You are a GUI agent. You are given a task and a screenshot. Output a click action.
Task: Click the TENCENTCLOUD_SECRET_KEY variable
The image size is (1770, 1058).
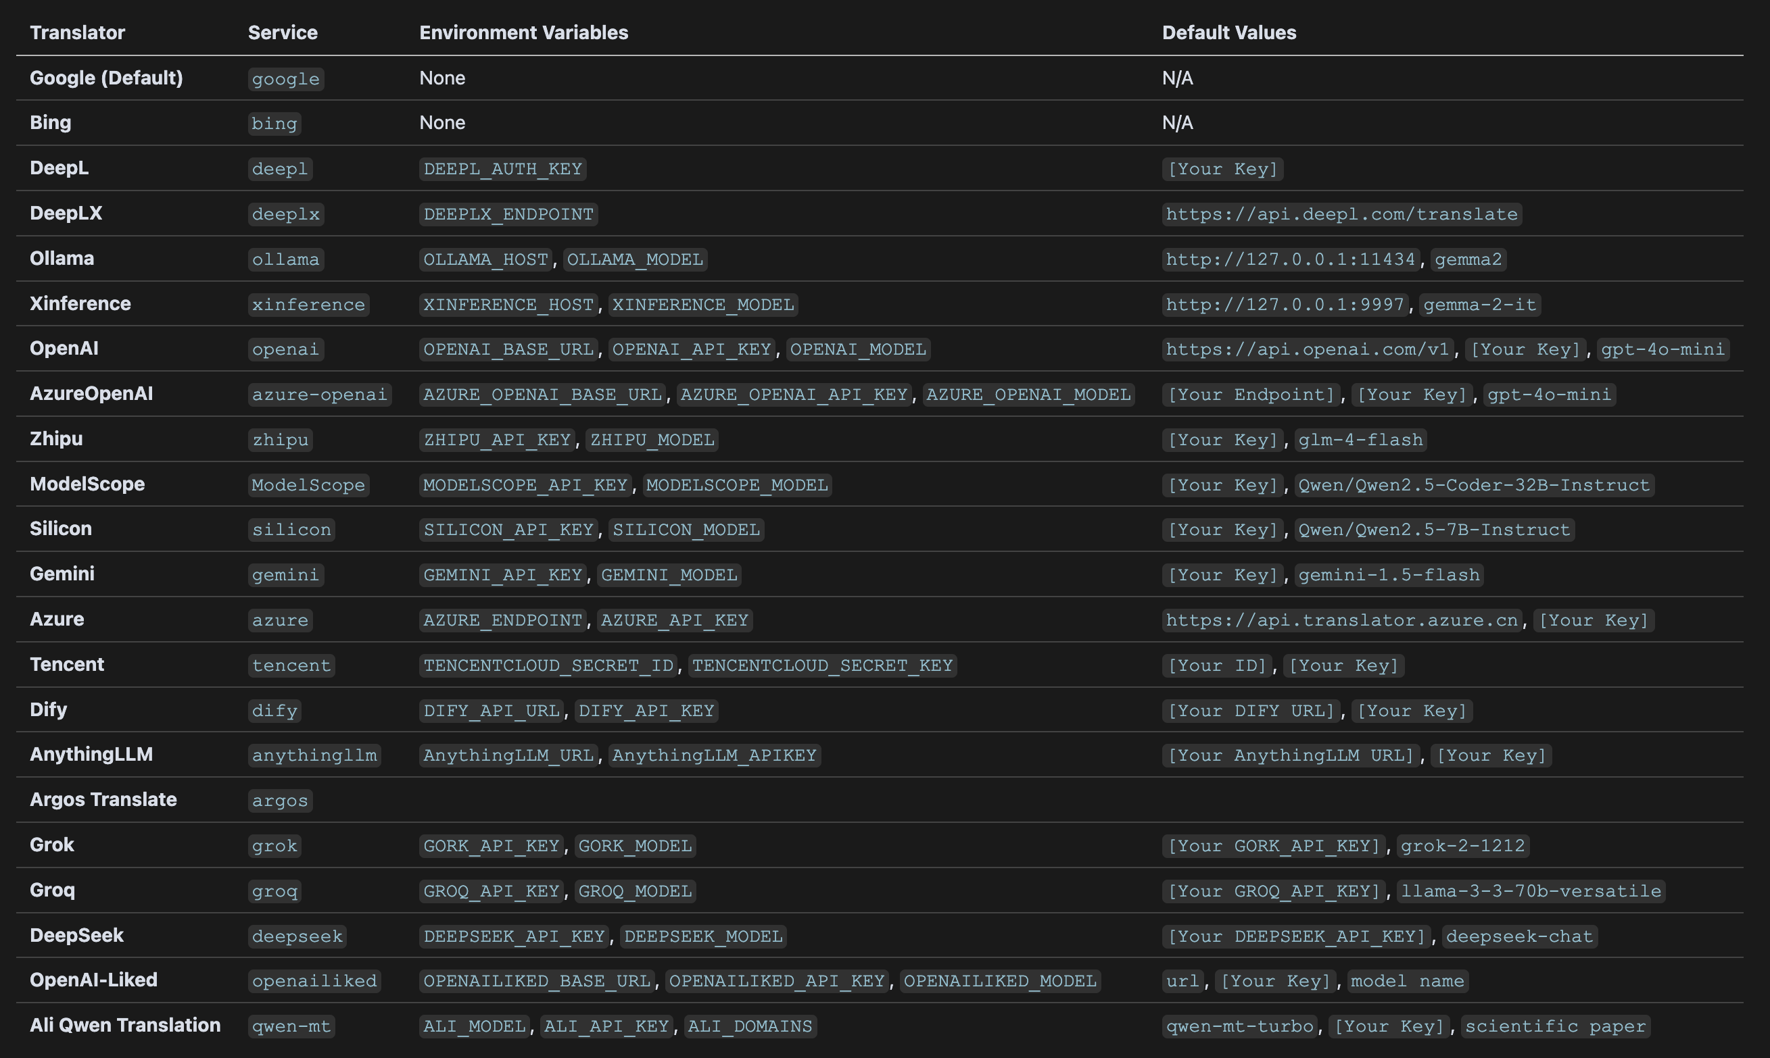tap(823, 665)
